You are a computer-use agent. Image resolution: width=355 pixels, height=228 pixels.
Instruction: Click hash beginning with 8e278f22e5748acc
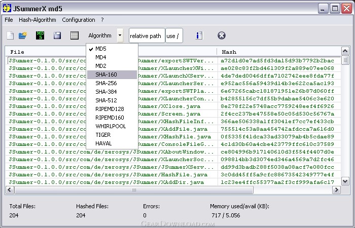[277, 106]
